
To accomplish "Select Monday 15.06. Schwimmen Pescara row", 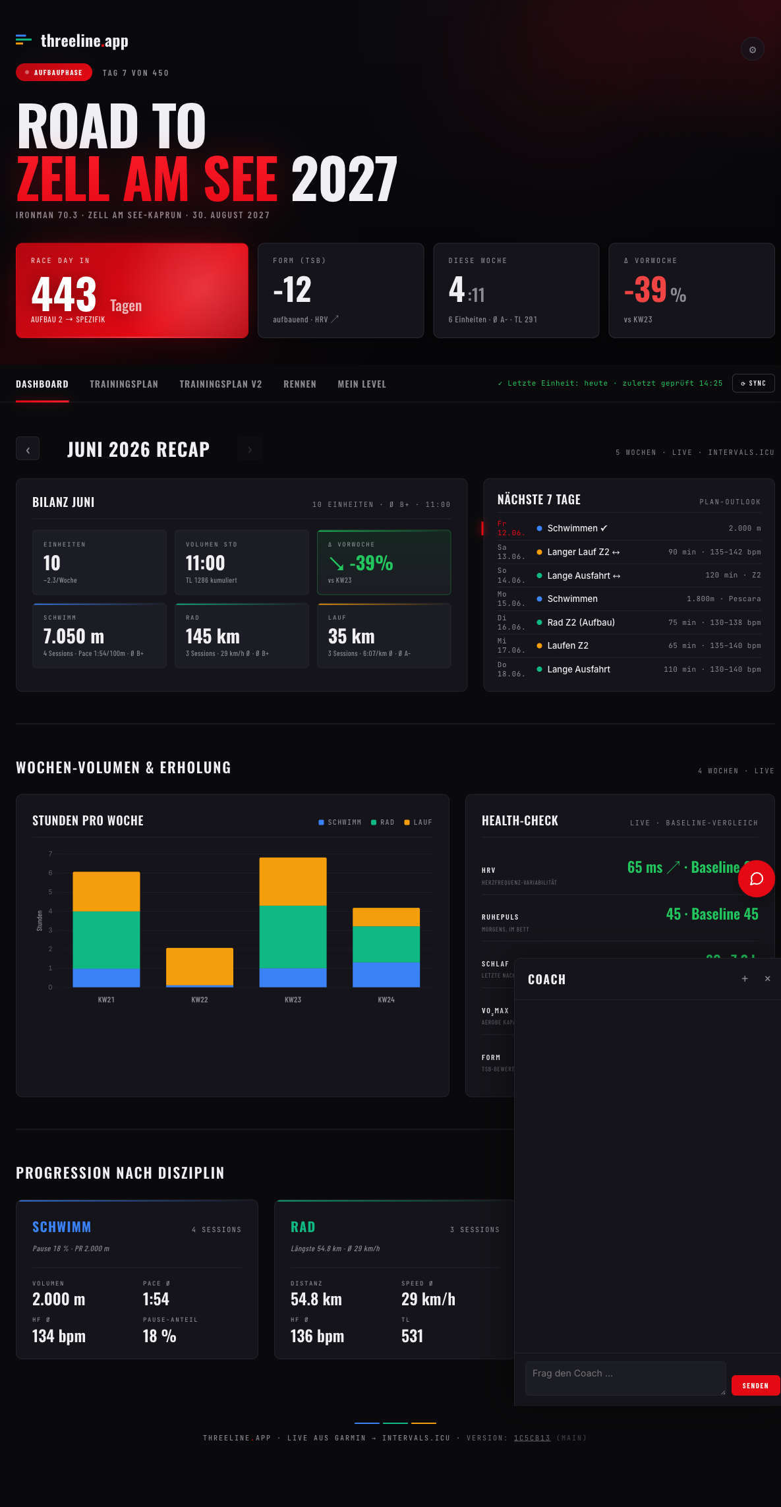I will 629,599.
